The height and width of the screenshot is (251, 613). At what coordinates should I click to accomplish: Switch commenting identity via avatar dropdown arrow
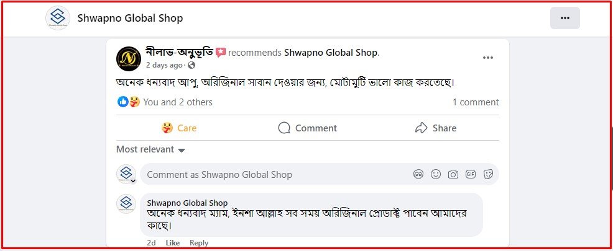(x=133, y=180)
